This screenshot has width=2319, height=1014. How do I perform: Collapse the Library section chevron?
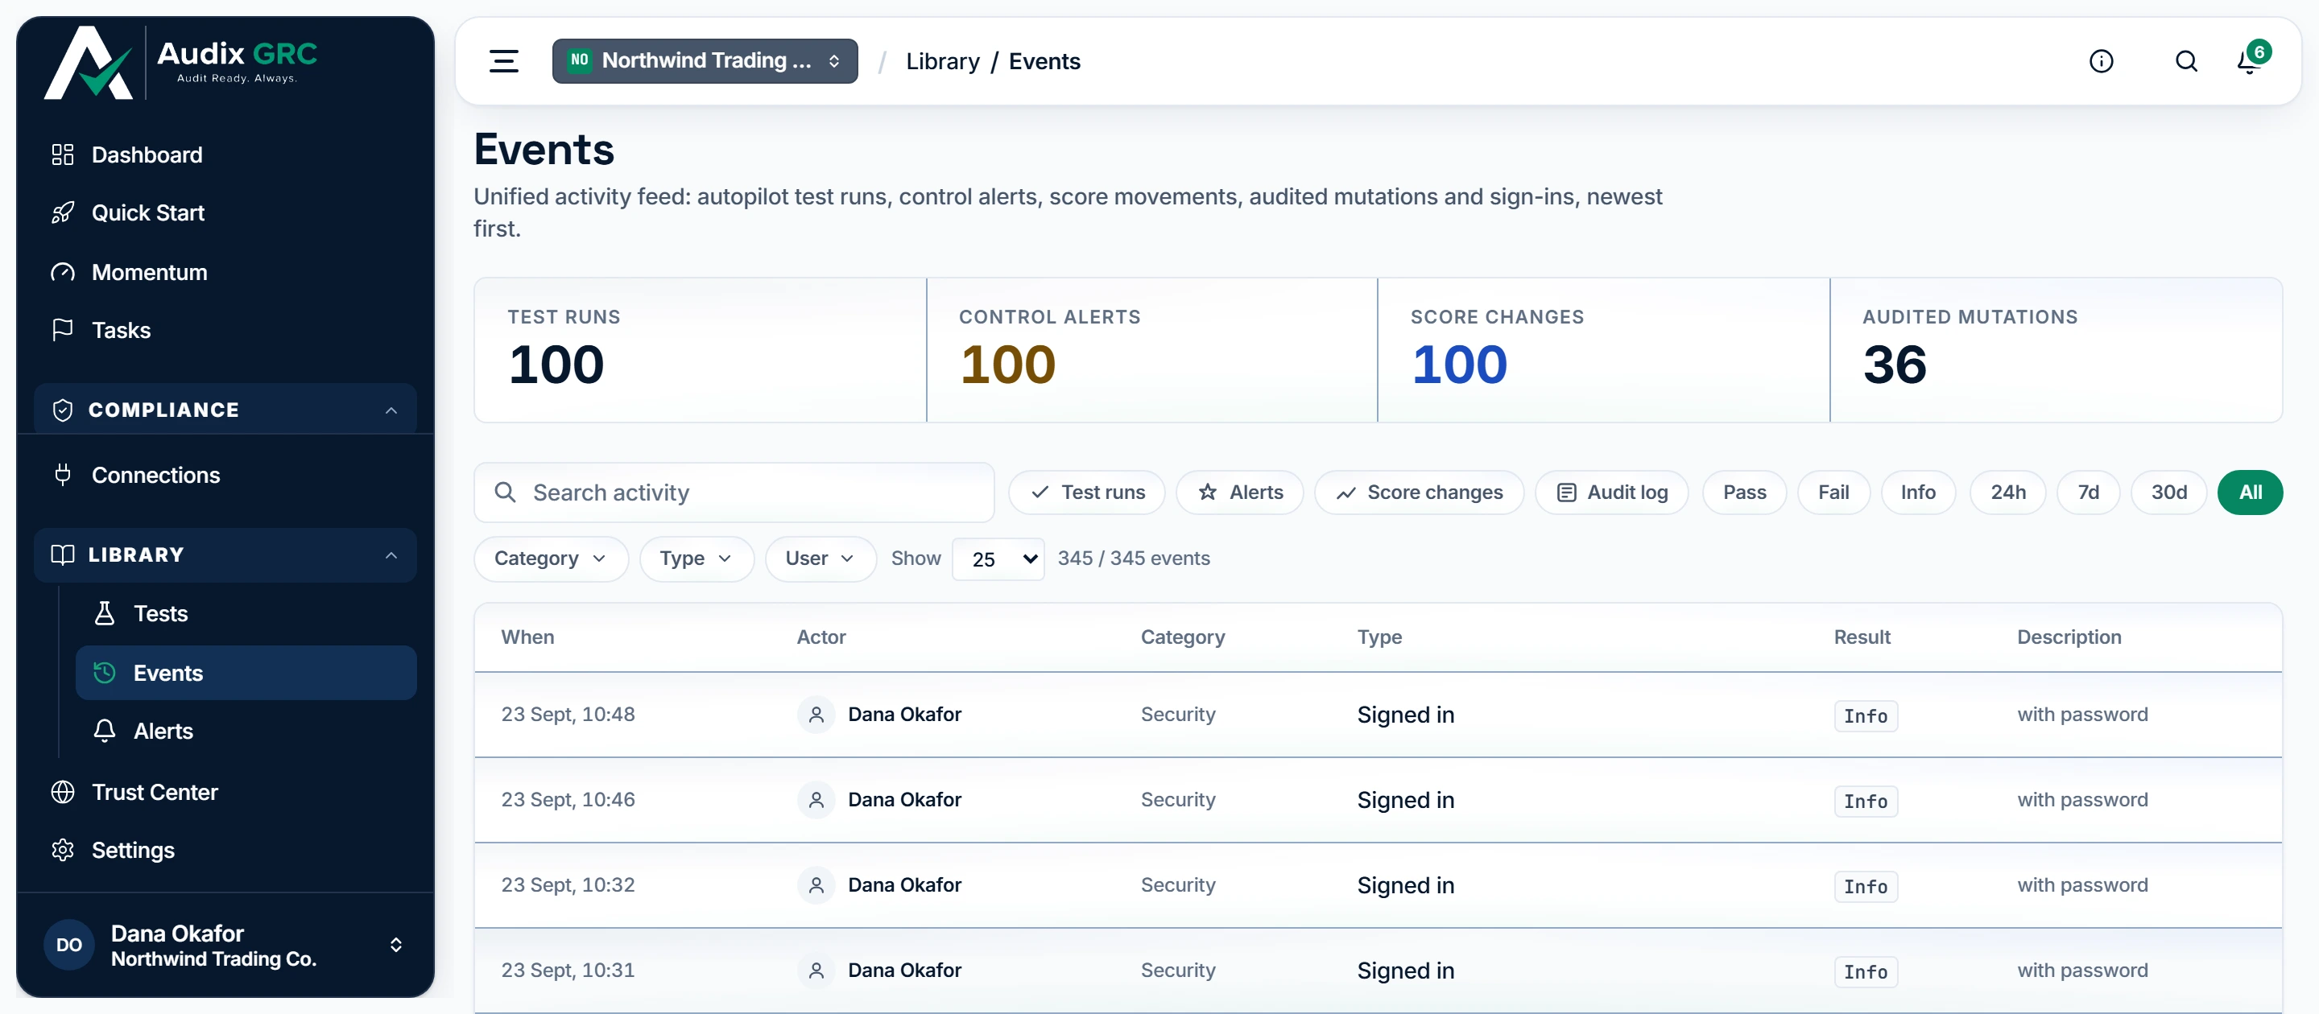[x=391, y=554]
